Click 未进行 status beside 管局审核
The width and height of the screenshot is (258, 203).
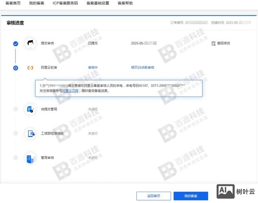pos(93,158)
